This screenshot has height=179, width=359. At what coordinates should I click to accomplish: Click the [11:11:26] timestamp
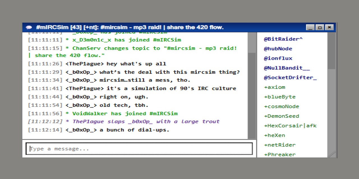pyautogui.click(x=45, y=64)
